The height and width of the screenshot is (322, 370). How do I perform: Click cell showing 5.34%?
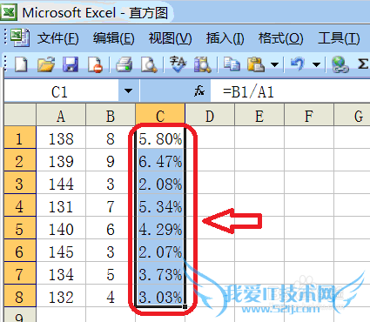click(160, 205)
